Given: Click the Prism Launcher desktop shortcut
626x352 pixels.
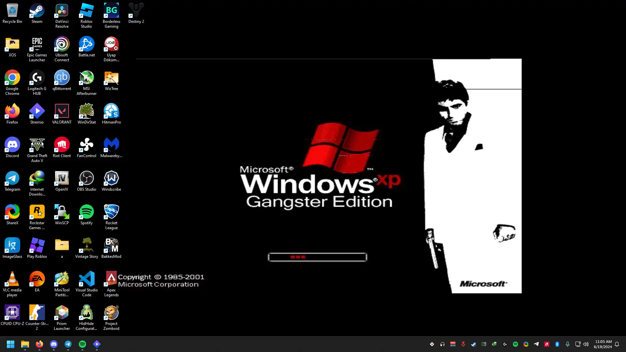Looking at the screenshot, I should click(62, 318).
